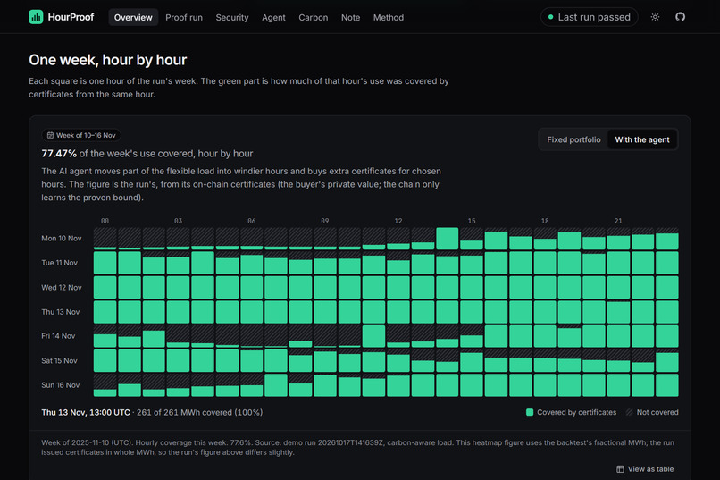
Task: Click the Last run passed status badge
Action: [590, 17]
